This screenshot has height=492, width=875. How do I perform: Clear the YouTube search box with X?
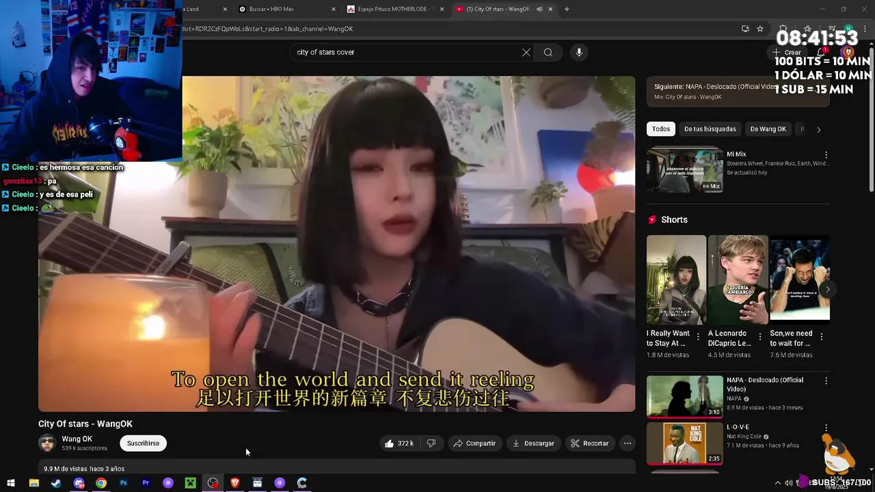click(x=526, y=53)
